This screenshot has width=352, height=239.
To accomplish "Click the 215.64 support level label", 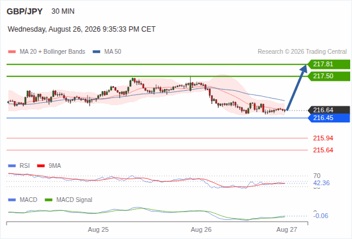I will pos(323,150).
